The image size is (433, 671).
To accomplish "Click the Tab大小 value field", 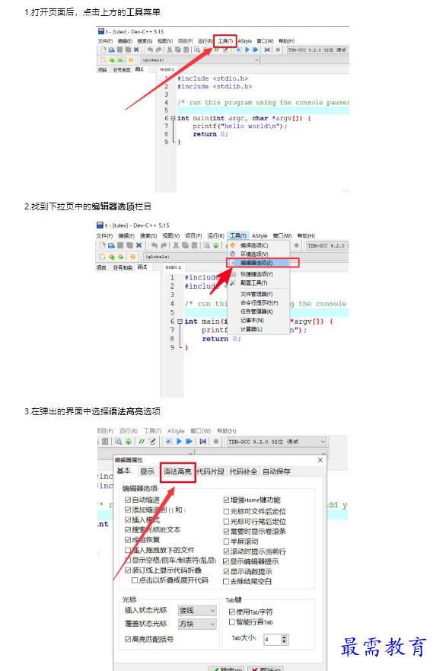I will click(272, 639).
